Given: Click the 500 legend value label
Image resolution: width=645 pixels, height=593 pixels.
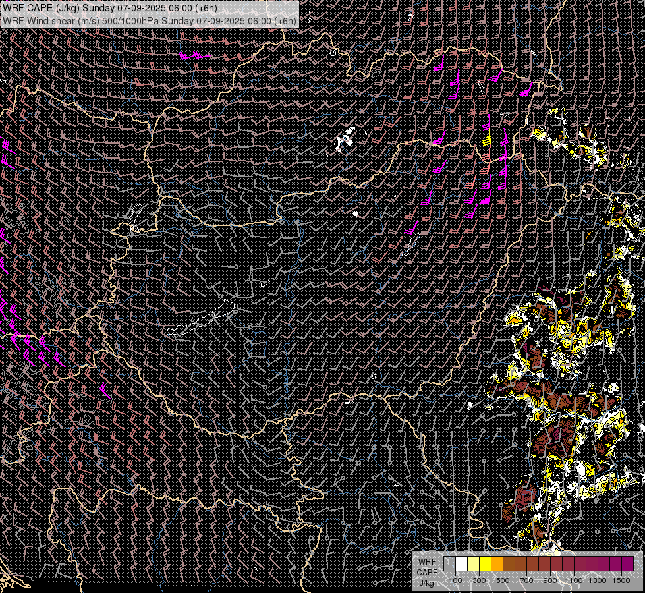Looking at the screenshot, I should [x=503, y=580].
